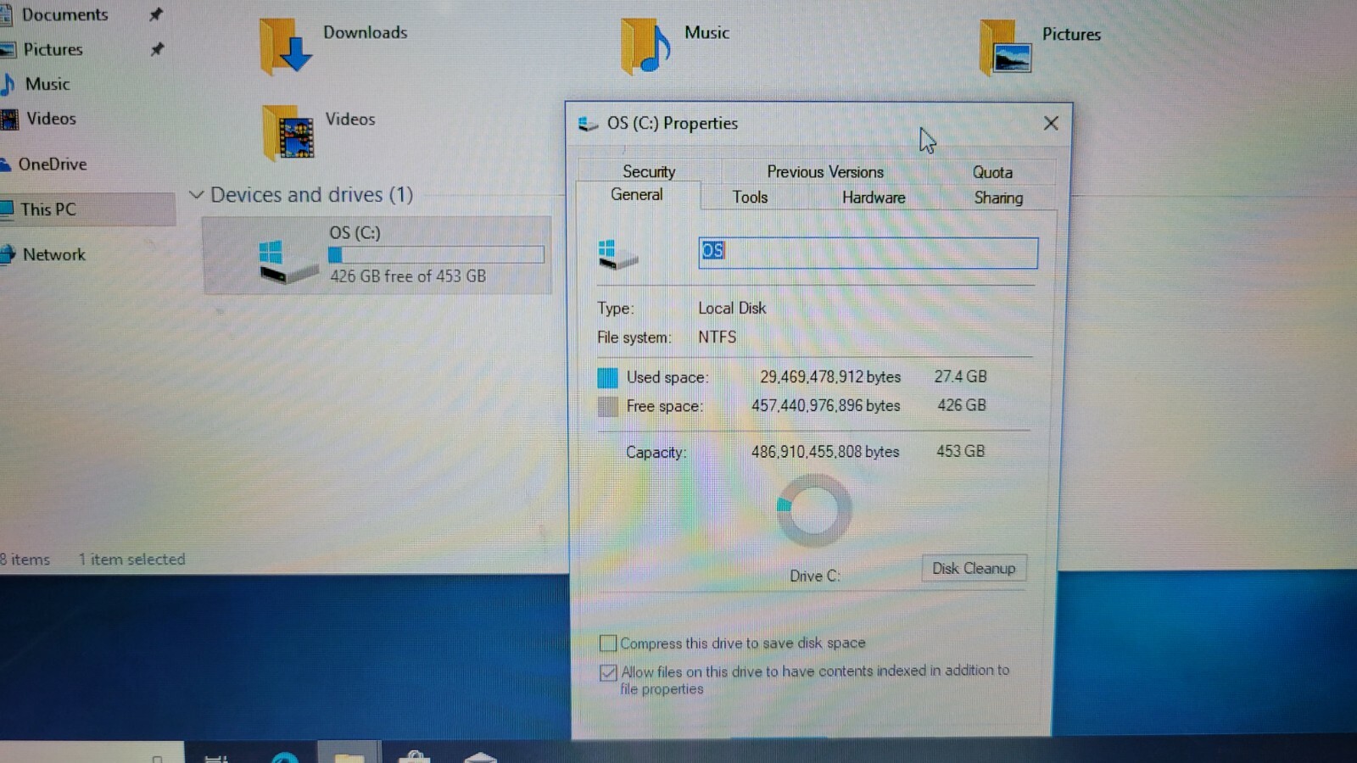Open File Explorer from the taskbar
This screenshot has width=1357, height=763.
tap(349, 754)
